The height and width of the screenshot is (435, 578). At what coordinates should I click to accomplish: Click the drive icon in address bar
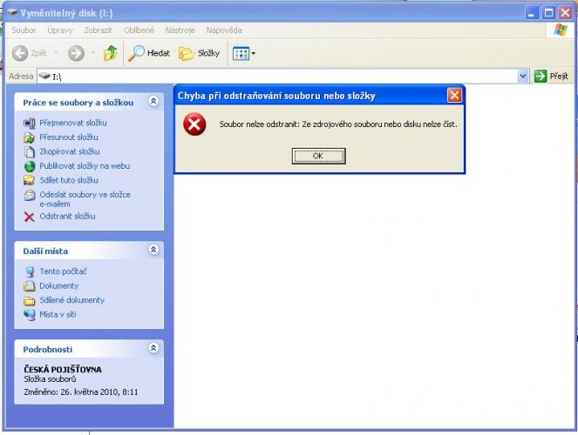tap(44, 76)
